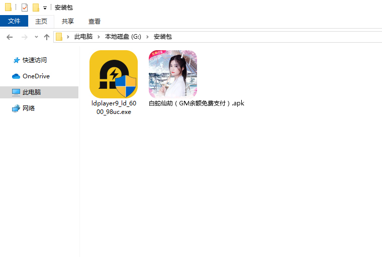Click the network icon in navigation pane
Viewport: 382px width, 257px height.
tap(16, 108)
